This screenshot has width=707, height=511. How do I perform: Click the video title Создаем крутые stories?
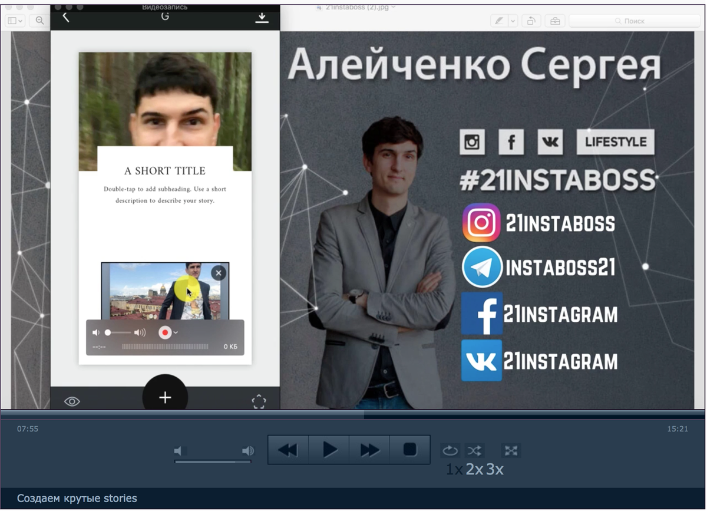tap(77, 499)
